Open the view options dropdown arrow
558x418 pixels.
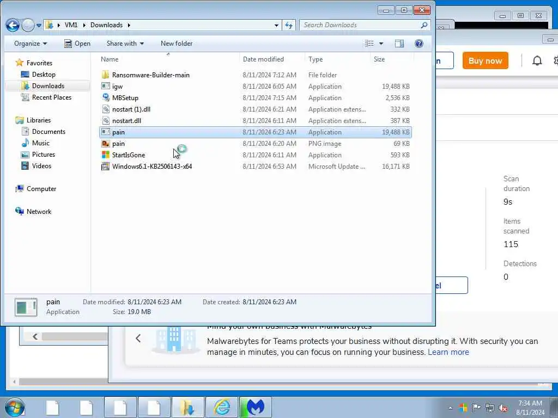381,44
